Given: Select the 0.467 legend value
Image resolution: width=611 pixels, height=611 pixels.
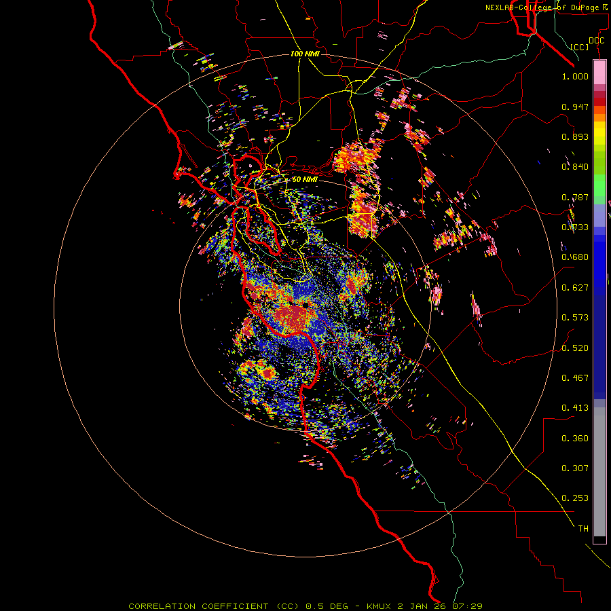Looking at the screenshot, I should (x=575, y=378).
